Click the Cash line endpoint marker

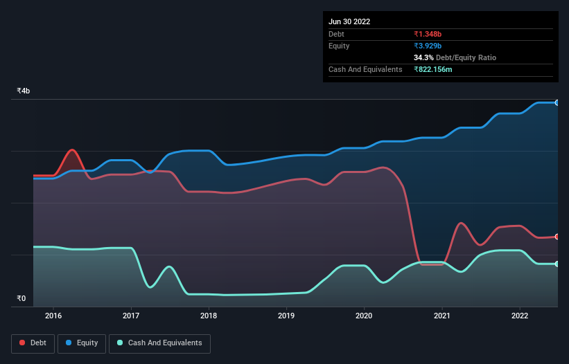pos(557,264)
